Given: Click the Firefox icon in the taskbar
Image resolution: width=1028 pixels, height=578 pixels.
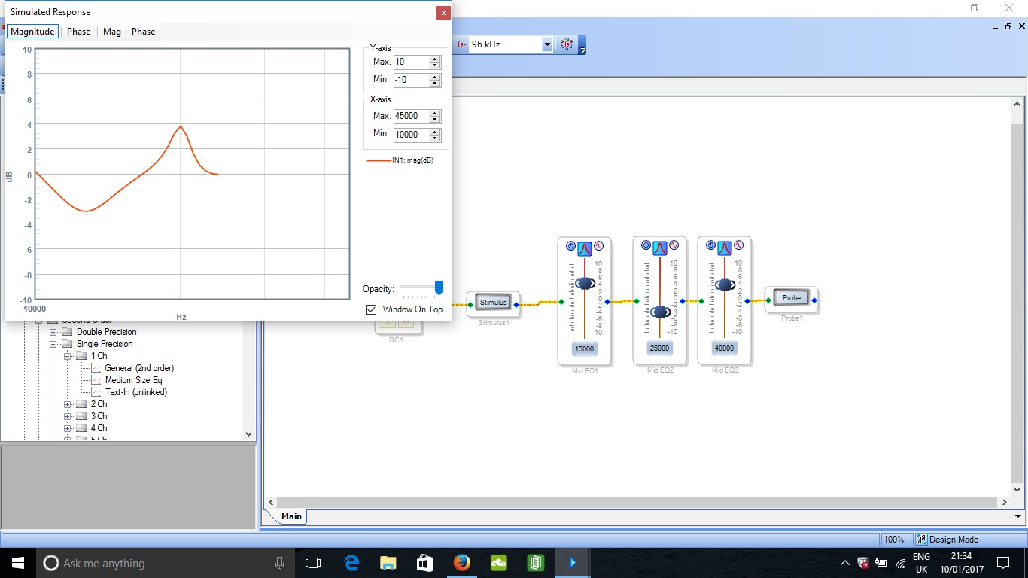Looking at the screenshot, I should click(462, 562).
